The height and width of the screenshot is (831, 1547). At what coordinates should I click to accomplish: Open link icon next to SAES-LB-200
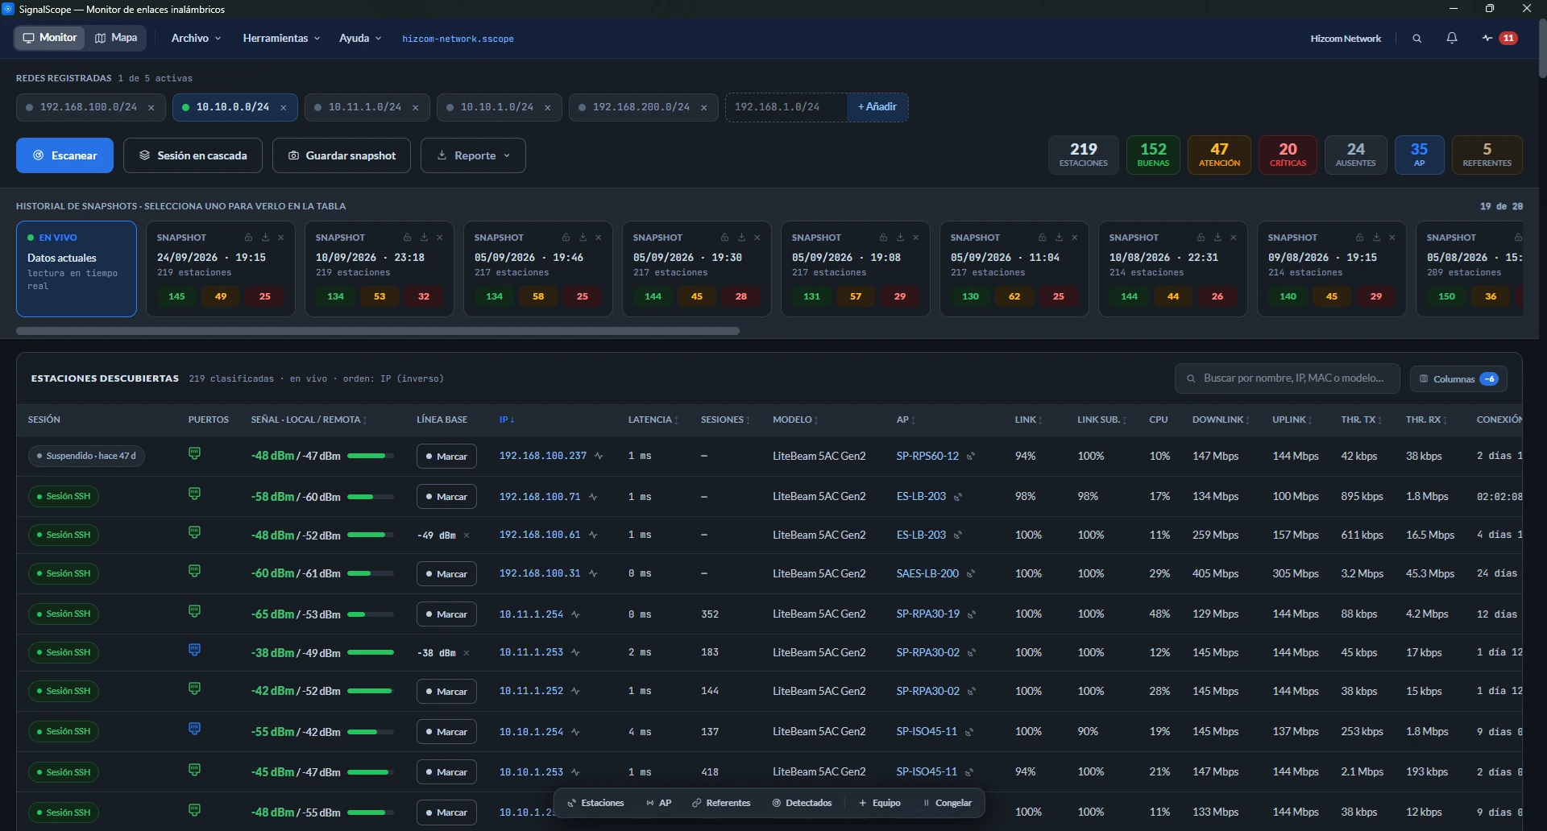[971, 574]
